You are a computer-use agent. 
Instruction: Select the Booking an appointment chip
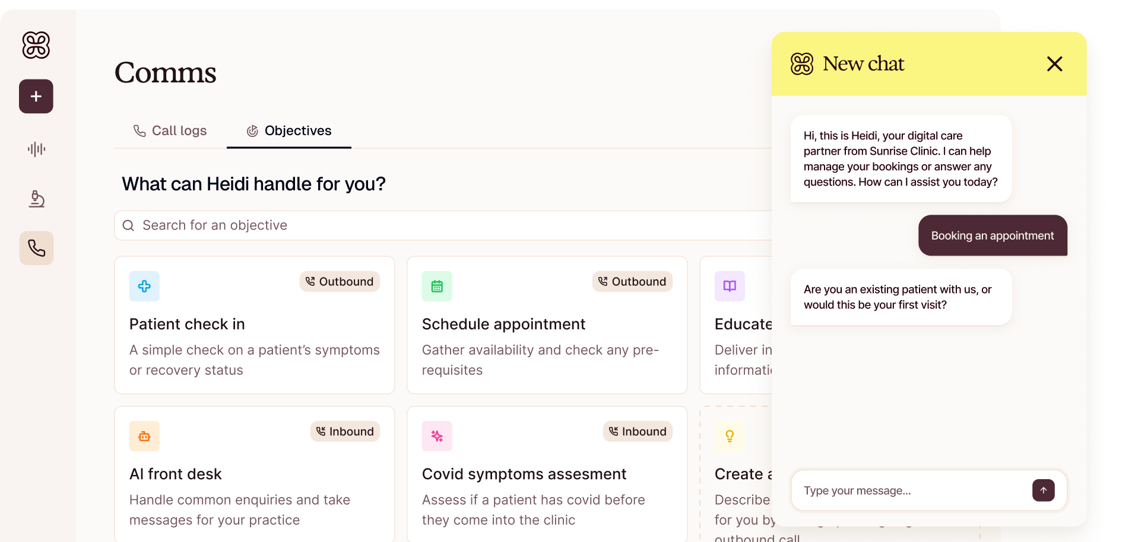(992, 235)
